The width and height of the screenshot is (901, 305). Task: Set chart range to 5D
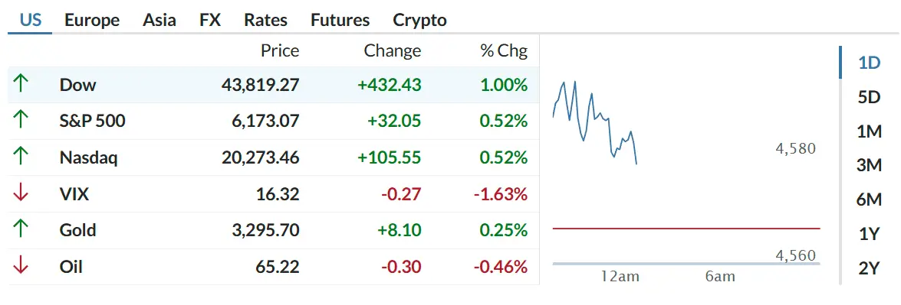pos(869,97)
